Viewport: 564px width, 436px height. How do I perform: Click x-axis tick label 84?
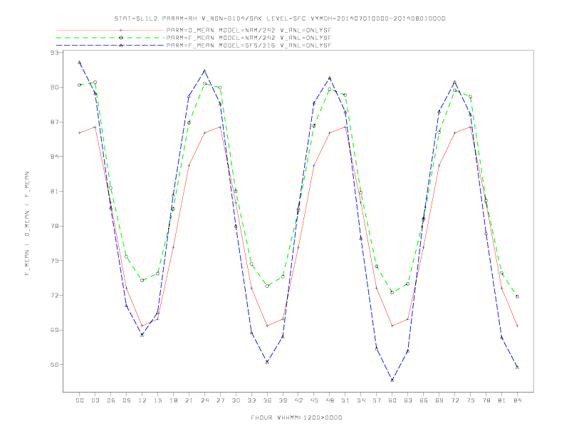tap(518, 400)
